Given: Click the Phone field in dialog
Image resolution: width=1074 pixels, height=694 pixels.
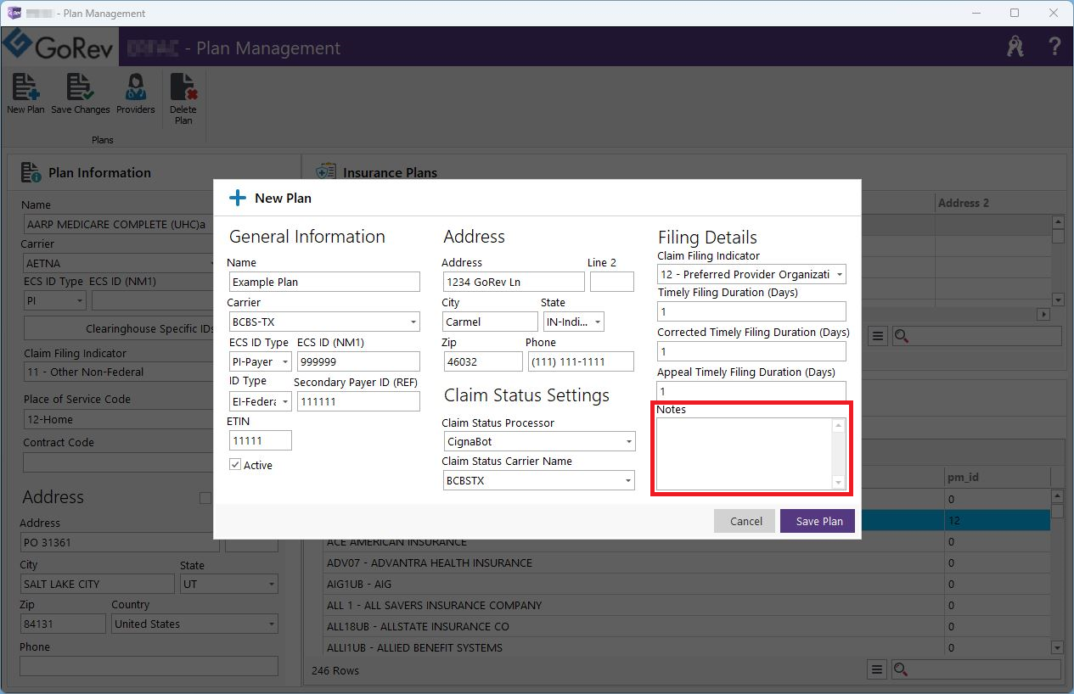Looking at the screenshot, I should point(581,361).
